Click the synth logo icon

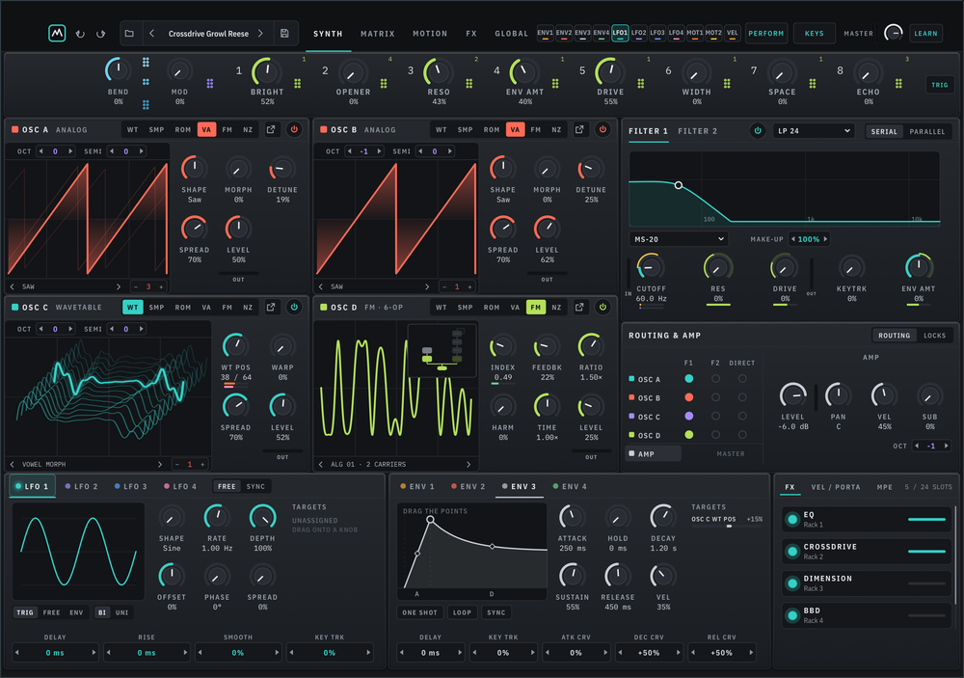(x=57, y=33)
